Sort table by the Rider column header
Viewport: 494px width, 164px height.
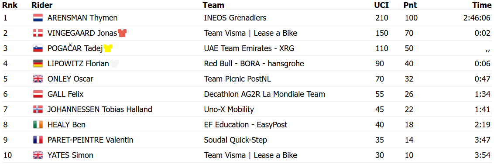pyautogui.click(x=42, y=5)
